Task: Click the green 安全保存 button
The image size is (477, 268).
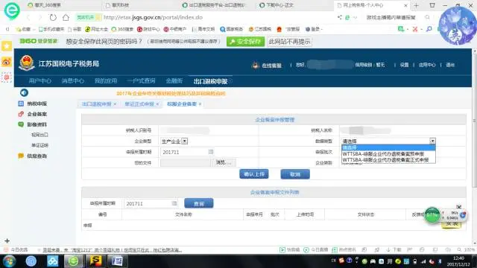Action: pyautogui.click(x=245, y=42)
